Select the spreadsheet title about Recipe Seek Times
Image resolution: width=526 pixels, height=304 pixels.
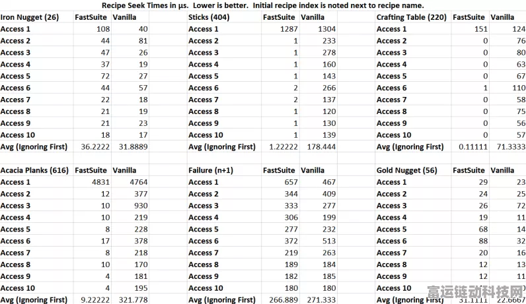pos(262,5)
